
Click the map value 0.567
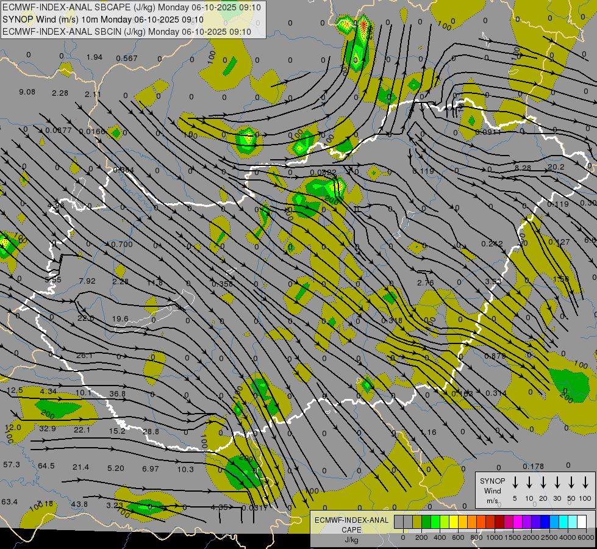127,59
